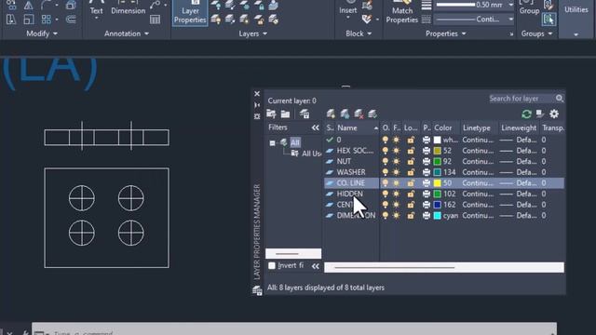The height and width of the screenshot is (335, 596).
Task: Click layer states icon at palette bottom-left
Action: 257,291
